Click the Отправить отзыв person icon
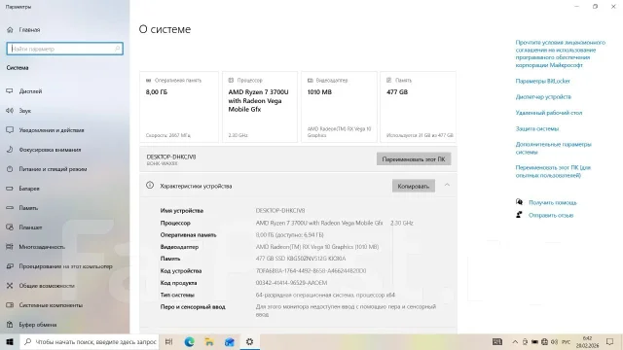 click(x=519, y=215)
